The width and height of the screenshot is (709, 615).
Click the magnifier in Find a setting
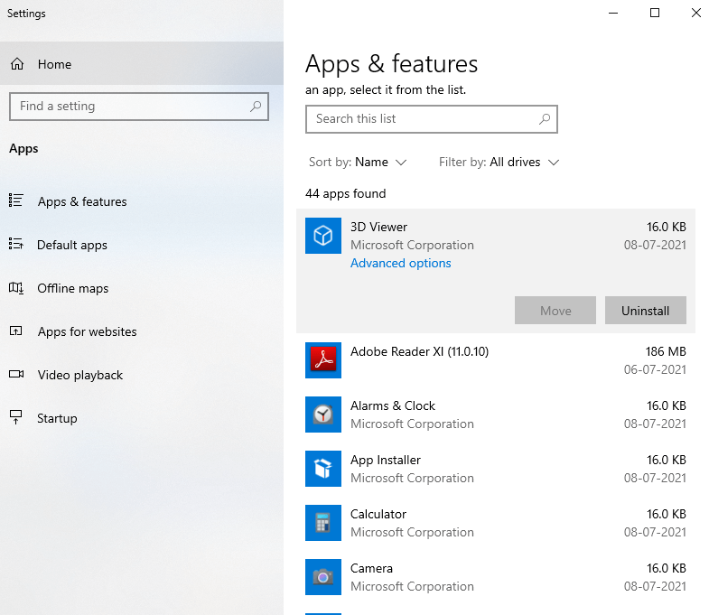pyautogui.click(x=256, y=107)
